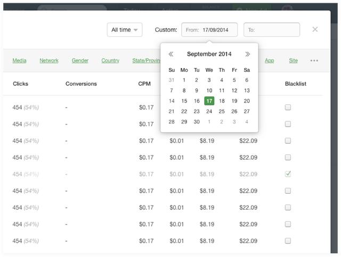Close the date filter panel

tap(315, 29)
